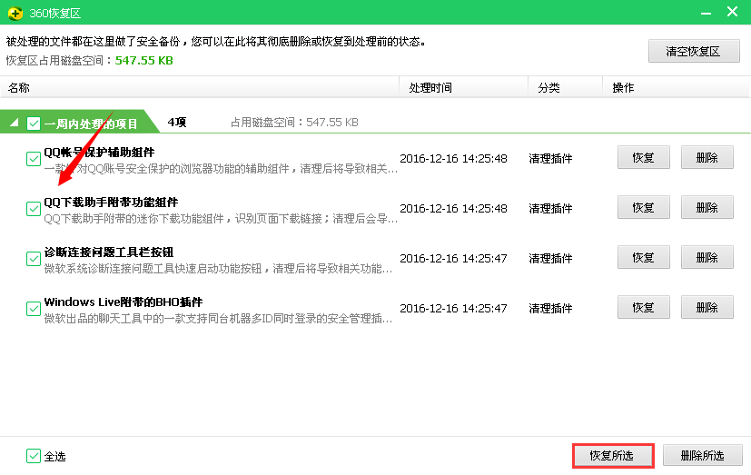751x475 pixels.
Task: Uncheck the Windows Live附带的BHO插件 checkbox
Action: pos(34,309)
